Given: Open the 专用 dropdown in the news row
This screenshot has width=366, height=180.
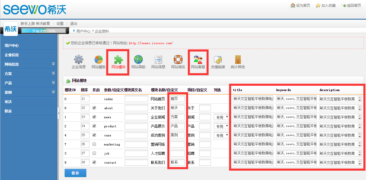Looking at the screenshot, I should (222, 117).
